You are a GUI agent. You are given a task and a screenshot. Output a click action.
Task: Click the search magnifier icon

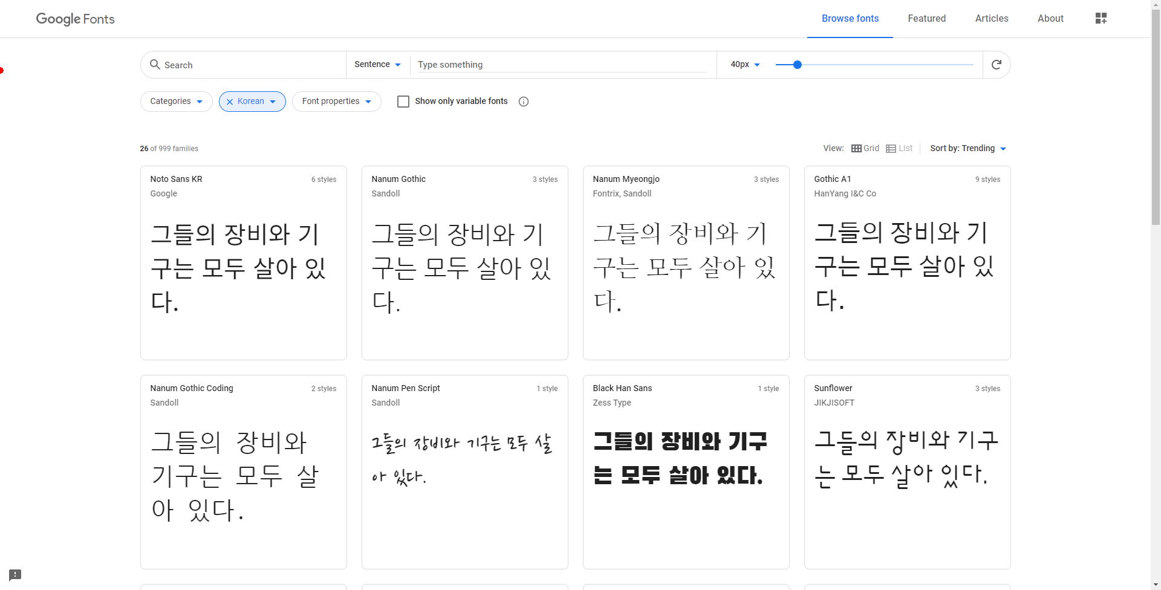155,64
